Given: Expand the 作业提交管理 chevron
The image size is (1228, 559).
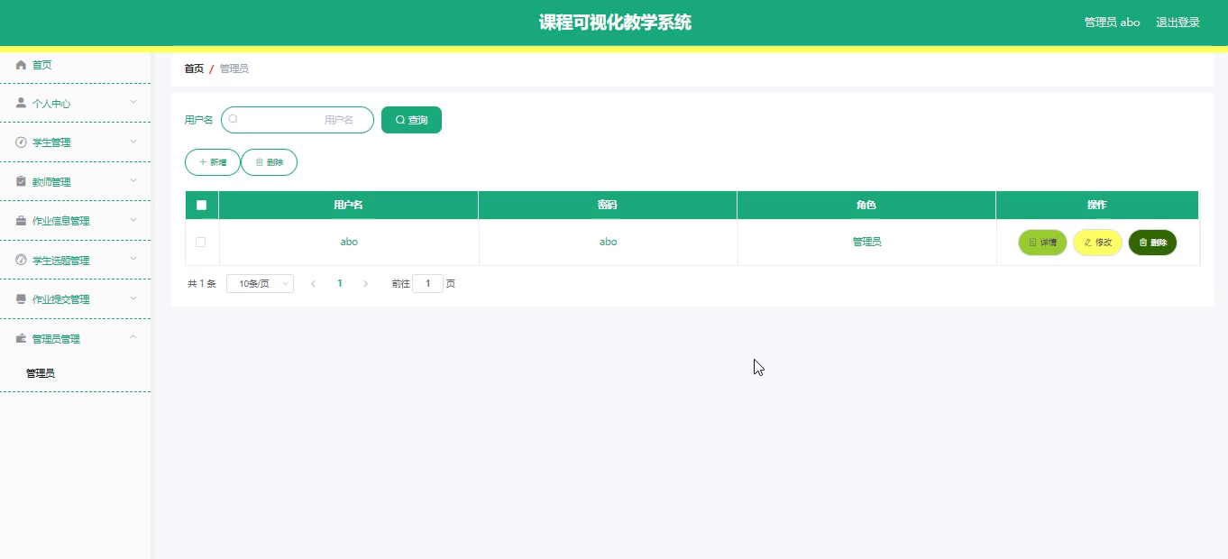Looking at the screenshot, I should coord(133,298).
